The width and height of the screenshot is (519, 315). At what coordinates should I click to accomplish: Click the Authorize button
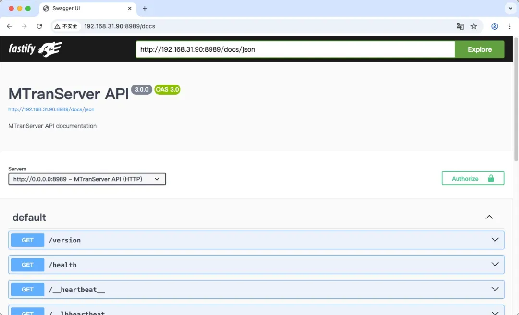tap(472, 178)
